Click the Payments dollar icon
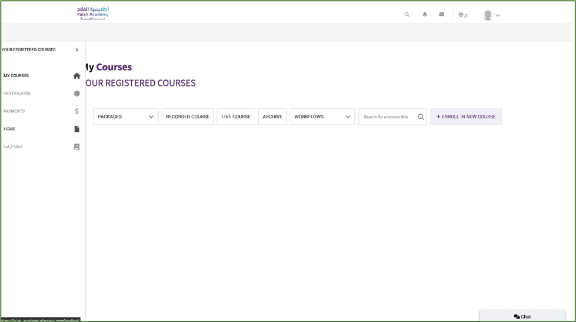Viewport: 576px width, 322px height. pyautogui.click(x=76, y=111)
